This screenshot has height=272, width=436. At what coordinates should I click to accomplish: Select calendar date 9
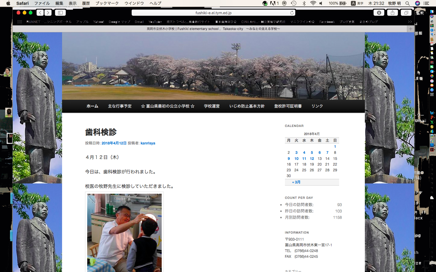tap(289, 158)
